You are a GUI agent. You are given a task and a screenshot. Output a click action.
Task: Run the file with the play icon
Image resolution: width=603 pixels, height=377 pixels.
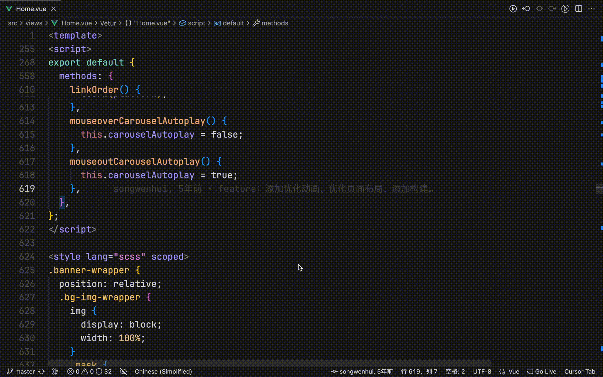[513, 9]
